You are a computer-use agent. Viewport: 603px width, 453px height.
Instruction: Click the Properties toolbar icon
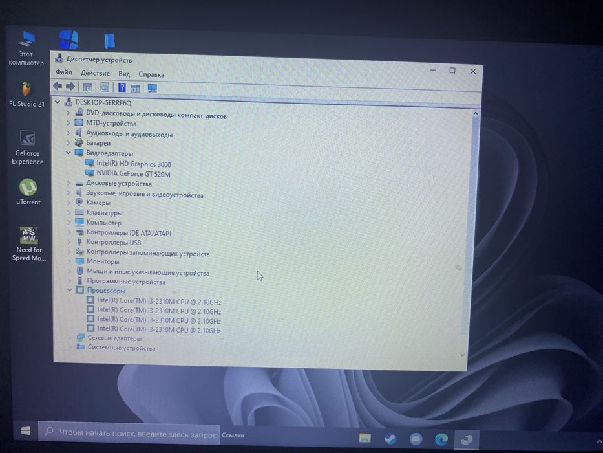pyautogui.click(x=105, y=87)
